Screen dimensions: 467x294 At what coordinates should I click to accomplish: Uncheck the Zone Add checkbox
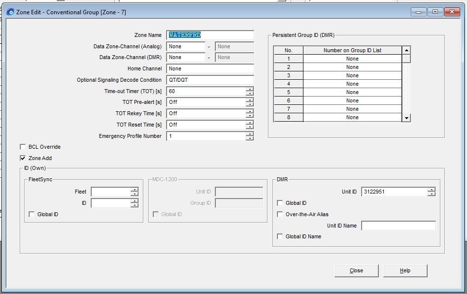pyautogui.click(x=23, y=158)
